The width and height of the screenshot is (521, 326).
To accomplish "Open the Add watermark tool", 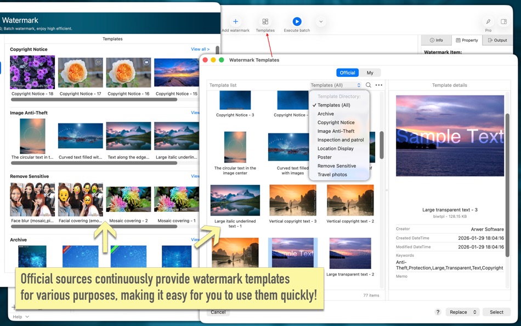I will coord(236,22).
